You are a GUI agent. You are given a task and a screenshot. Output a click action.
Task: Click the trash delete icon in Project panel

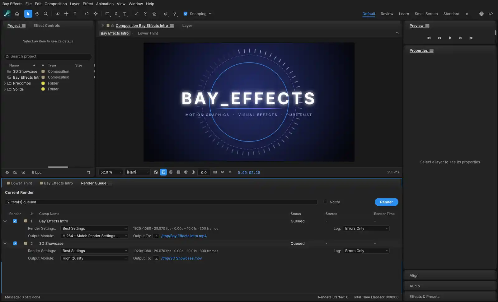coord(89,172)
